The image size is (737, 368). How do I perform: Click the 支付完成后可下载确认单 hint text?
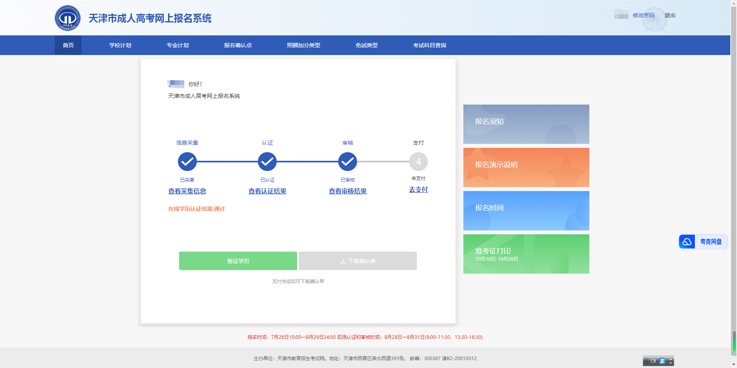298,282
